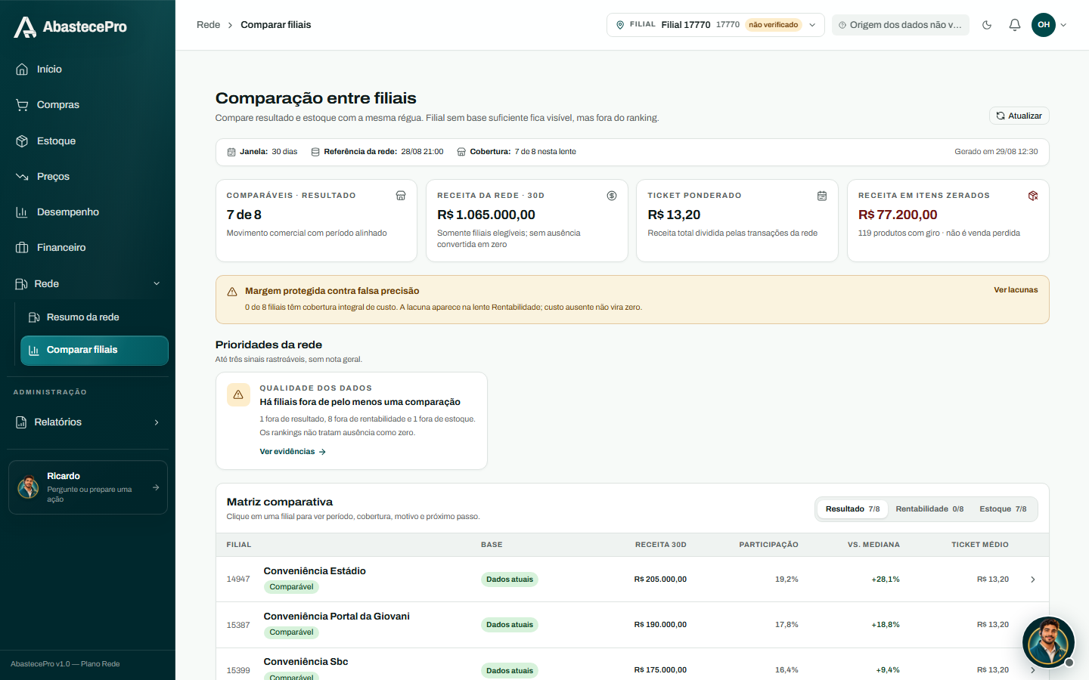
Task: Click the red box icon in Itens zerados card
Action: [1033, 196]
